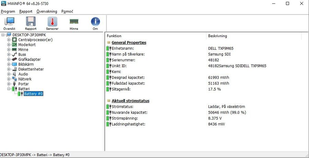Click the battery icon next to Enhetsnamn
Image resolution: width=309 pixels, height=158 pixels.
coord(109,48)
